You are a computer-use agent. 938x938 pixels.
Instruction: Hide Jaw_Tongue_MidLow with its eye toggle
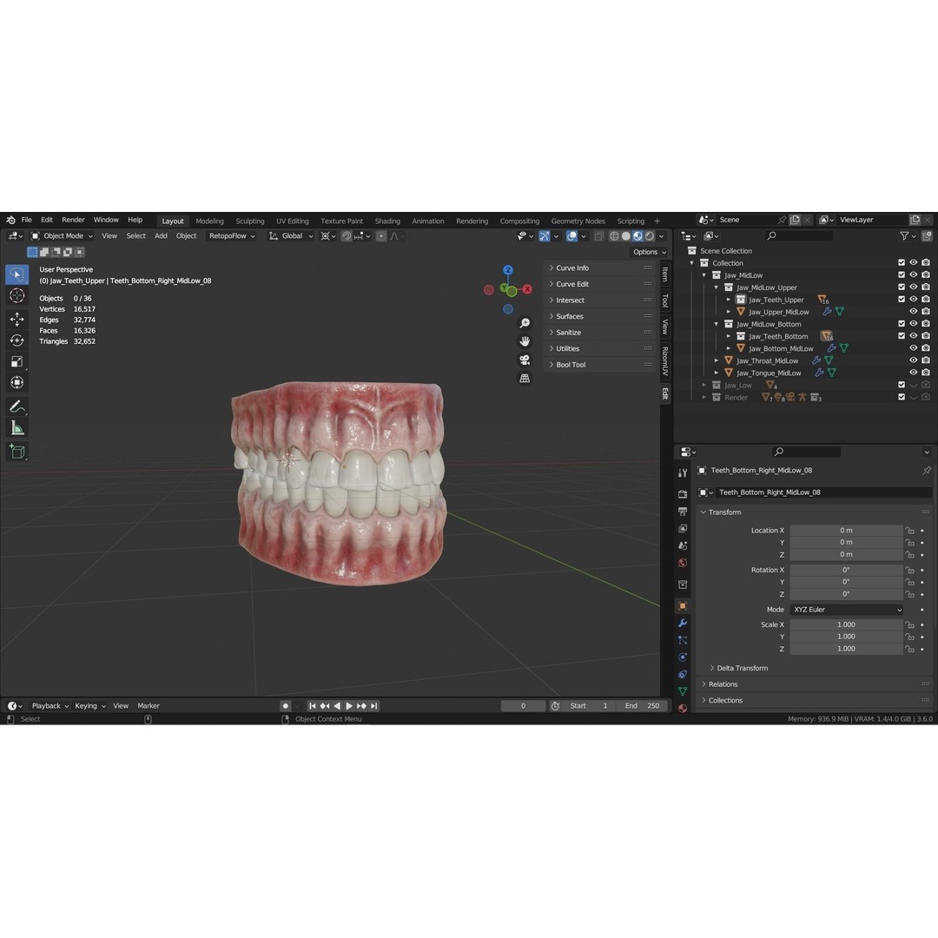pos(913,373)
